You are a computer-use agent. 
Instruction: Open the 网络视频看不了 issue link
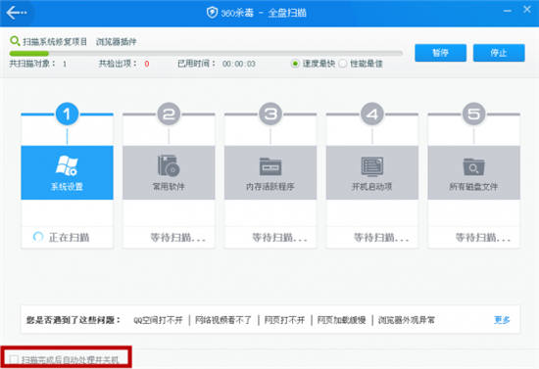coord(223,320)
